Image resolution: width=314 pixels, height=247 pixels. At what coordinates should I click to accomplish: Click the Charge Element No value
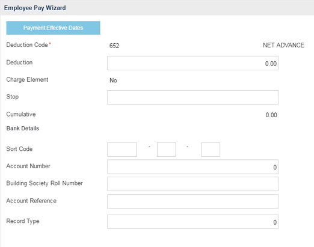[113, 81]
